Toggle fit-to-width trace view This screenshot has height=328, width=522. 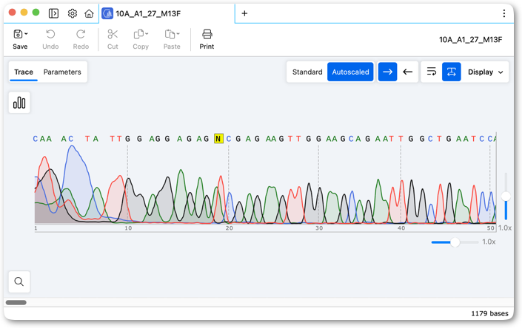tap(452, 72)
